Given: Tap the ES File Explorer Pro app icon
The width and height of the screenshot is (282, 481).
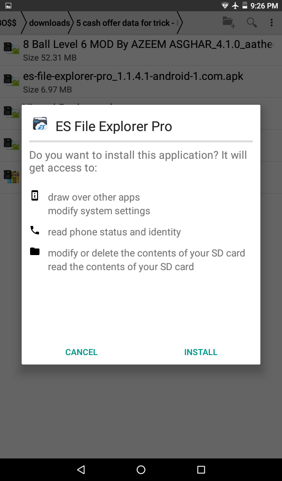Looking at the screenshot, I should pos(40,124).
